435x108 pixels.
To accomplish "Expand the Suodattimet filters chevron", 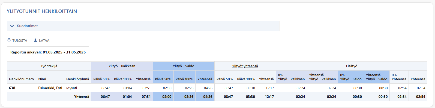I will coord(12,26).
